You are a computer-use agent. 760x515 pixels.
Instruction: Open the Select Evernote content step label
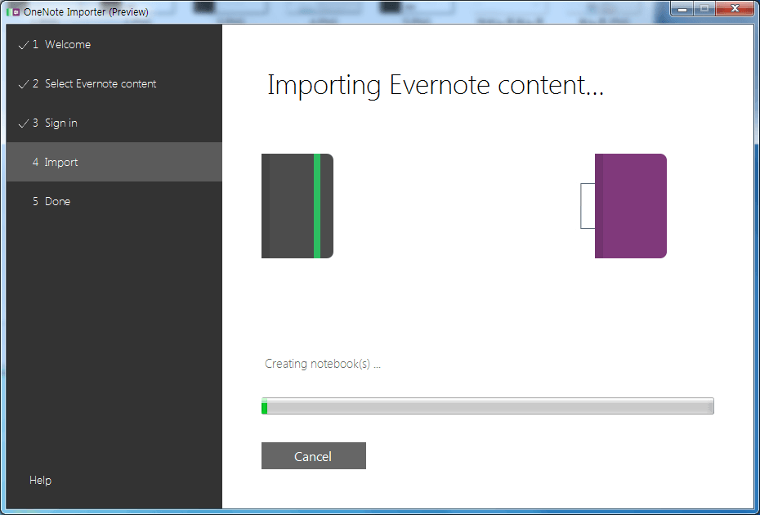pyautogui.click(x=100, y=84)
